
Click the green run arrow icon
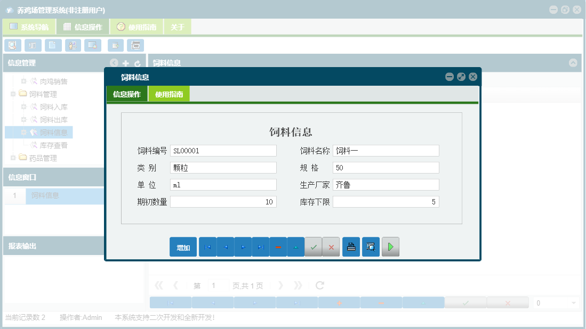tap(390, 246)
